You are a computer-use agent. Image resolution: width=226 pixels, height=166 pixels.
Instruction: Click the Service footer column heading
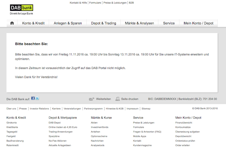tap(138, 118)
